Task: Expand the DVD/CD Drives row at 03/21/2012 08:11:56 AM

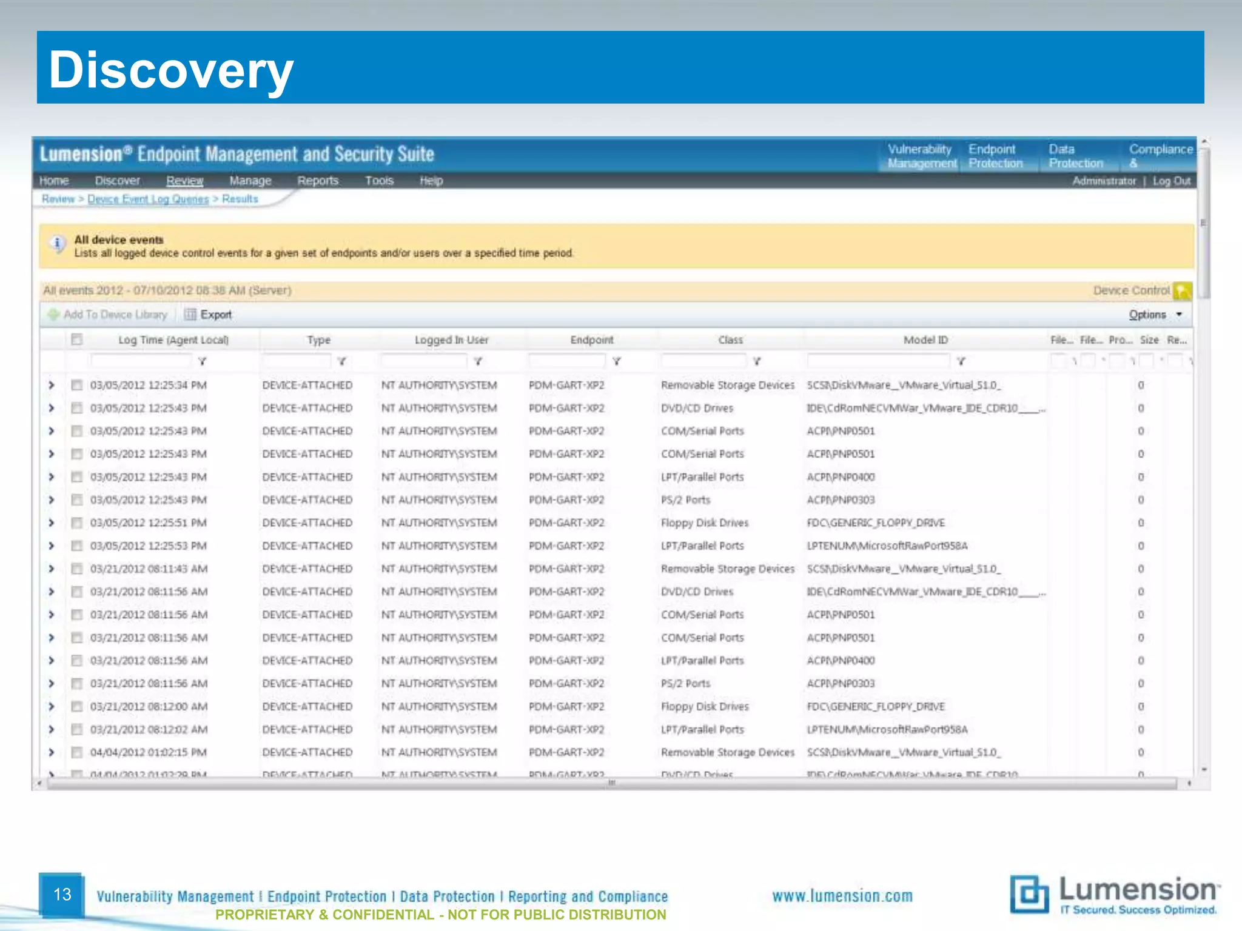Action: pyautogui.click(x=52, y=592)
